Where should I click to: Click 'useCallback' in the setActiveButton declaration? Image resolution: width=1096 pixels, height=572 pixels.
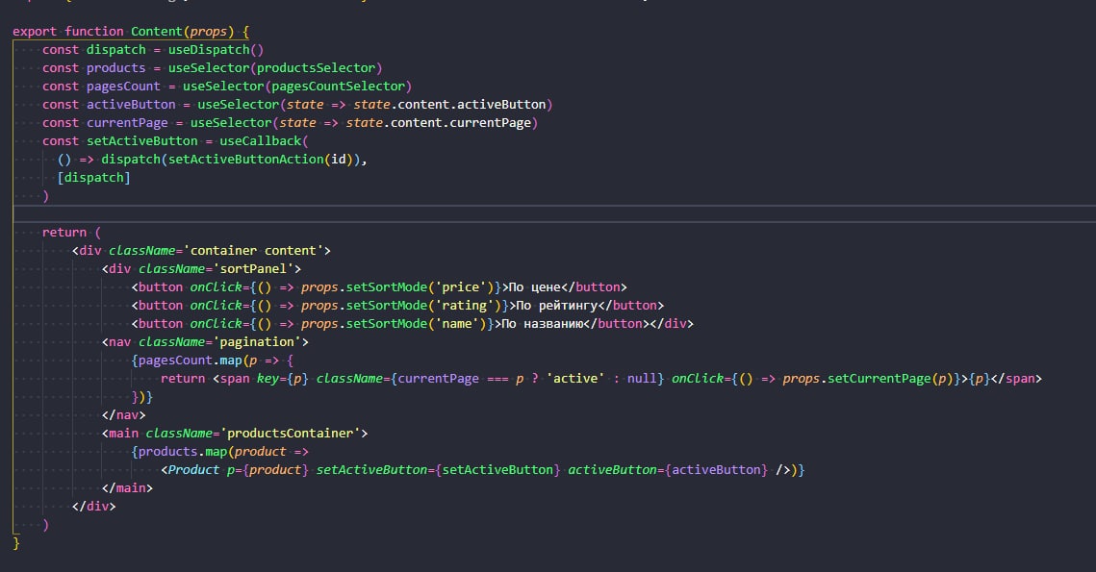(x=260, y=140)
